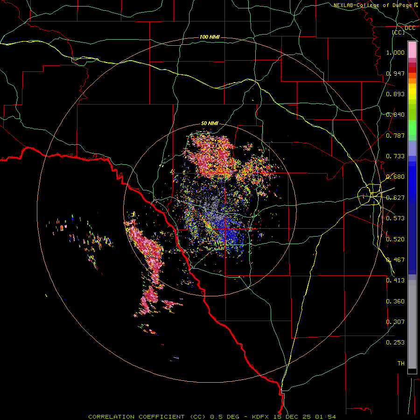Click the 50 NMI range ring label
Viewport: 420px width, 420px height.
[x=210, y=123]
